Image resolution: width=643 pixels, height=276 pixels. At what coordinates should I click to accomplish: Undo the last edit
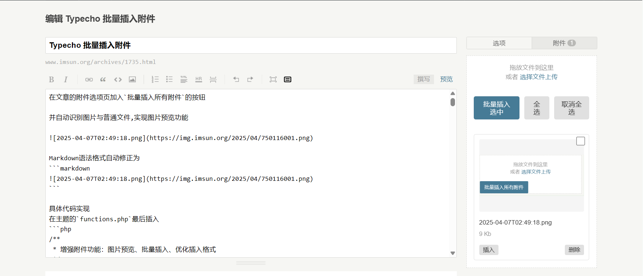coord(236,79)
